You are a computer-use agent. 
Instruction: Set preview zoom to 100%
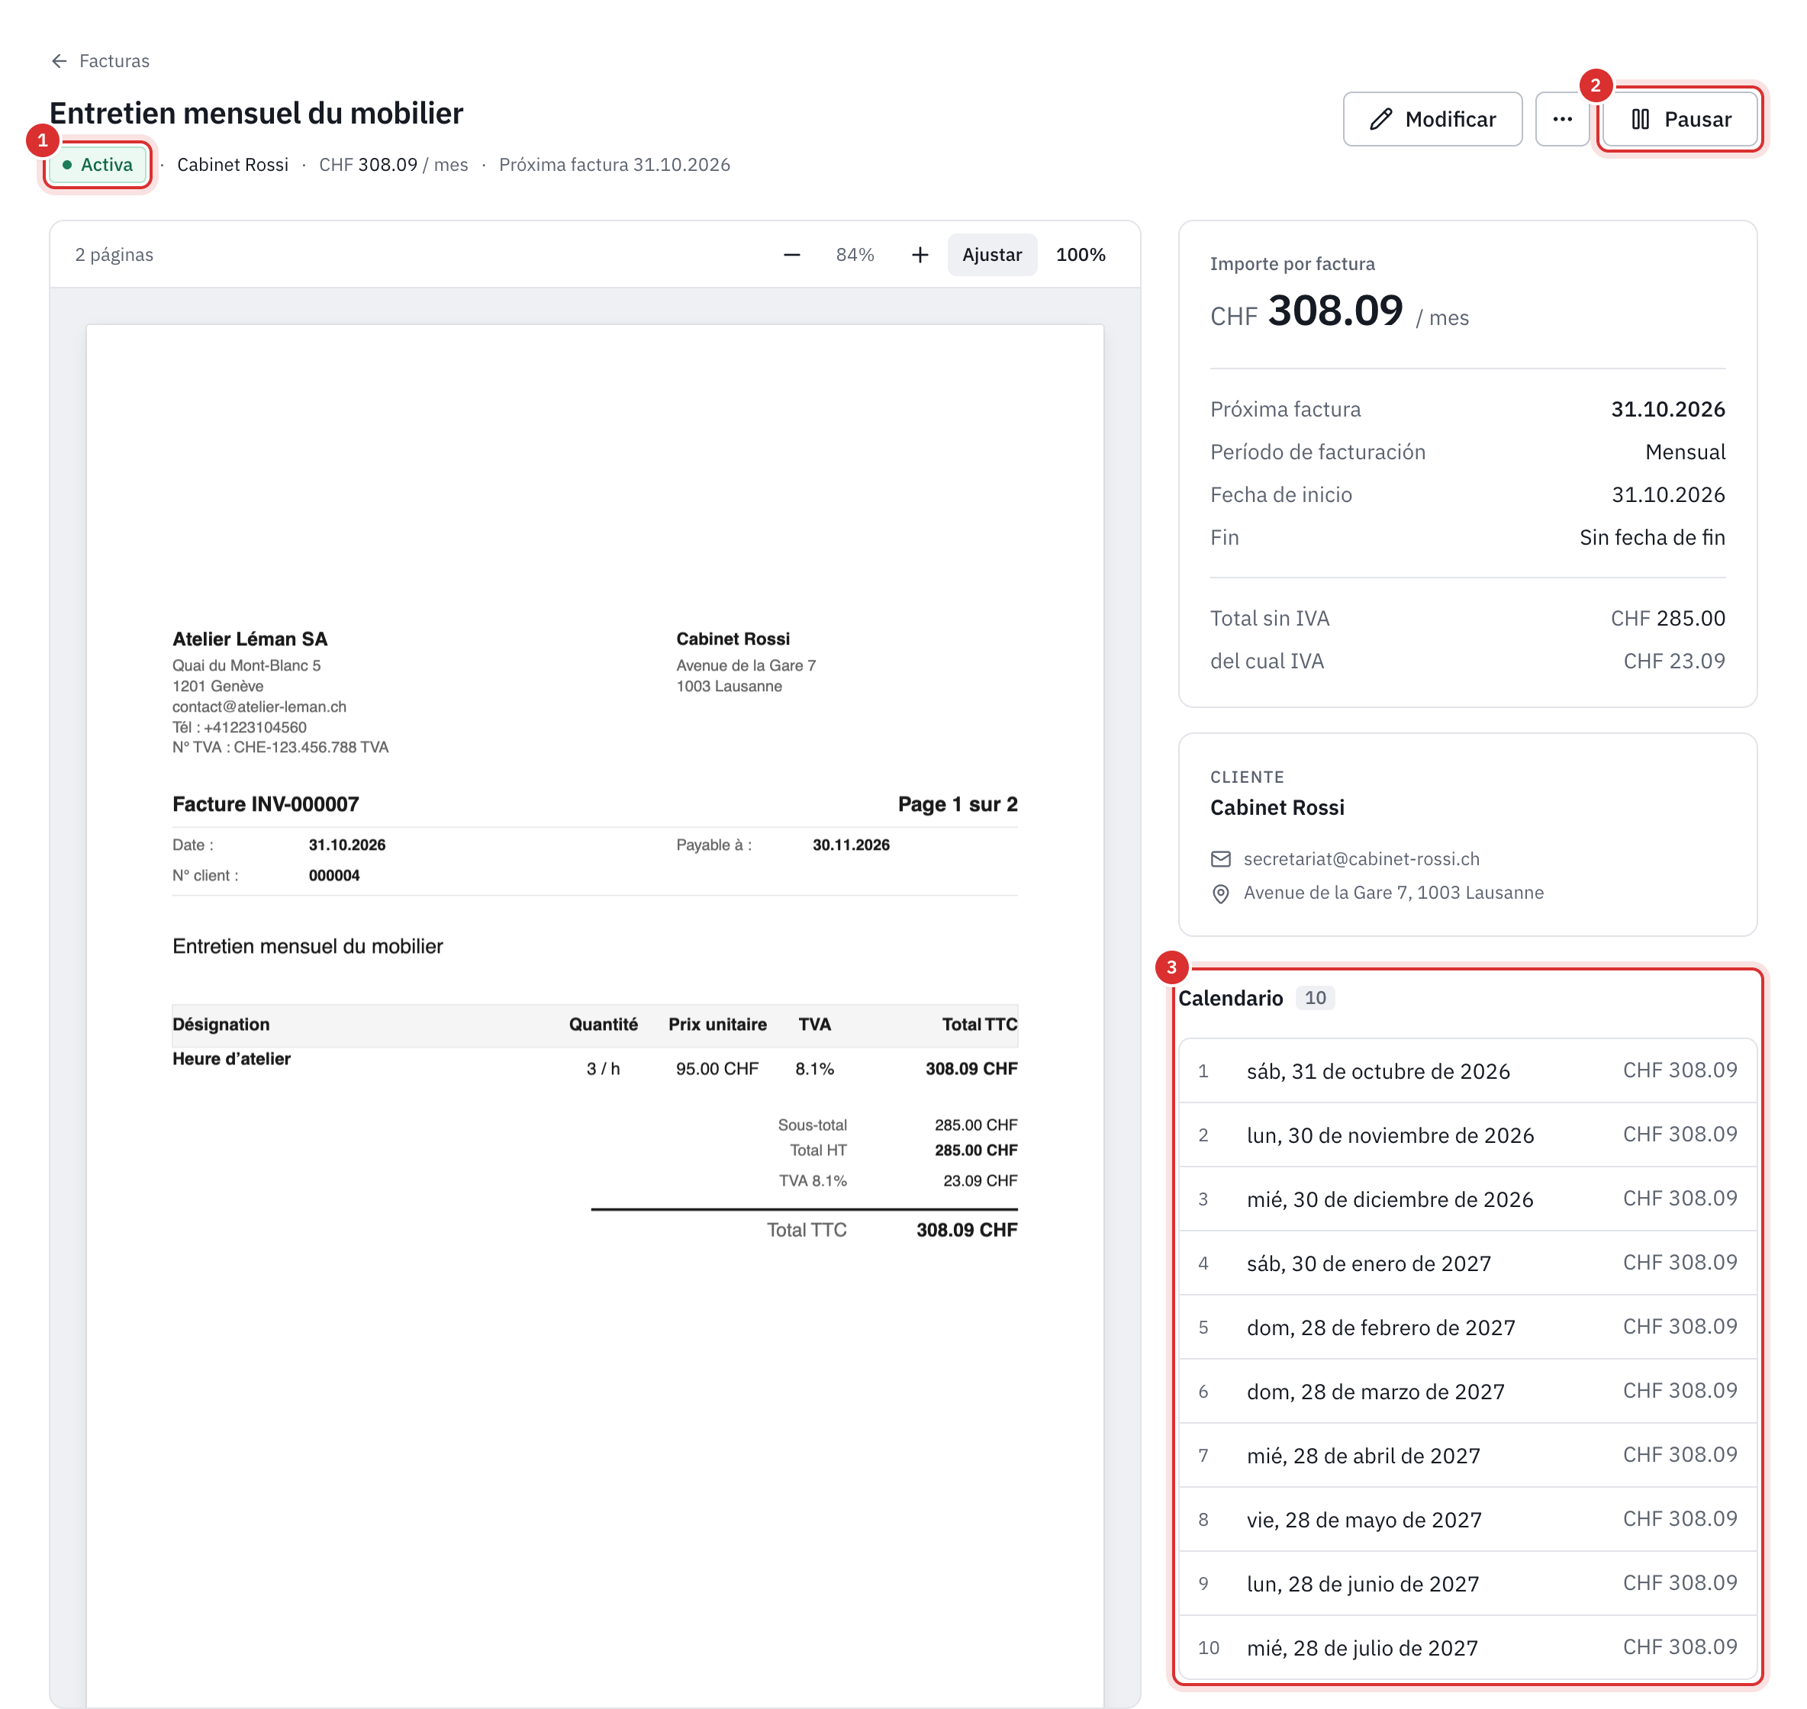(1081, 255)
